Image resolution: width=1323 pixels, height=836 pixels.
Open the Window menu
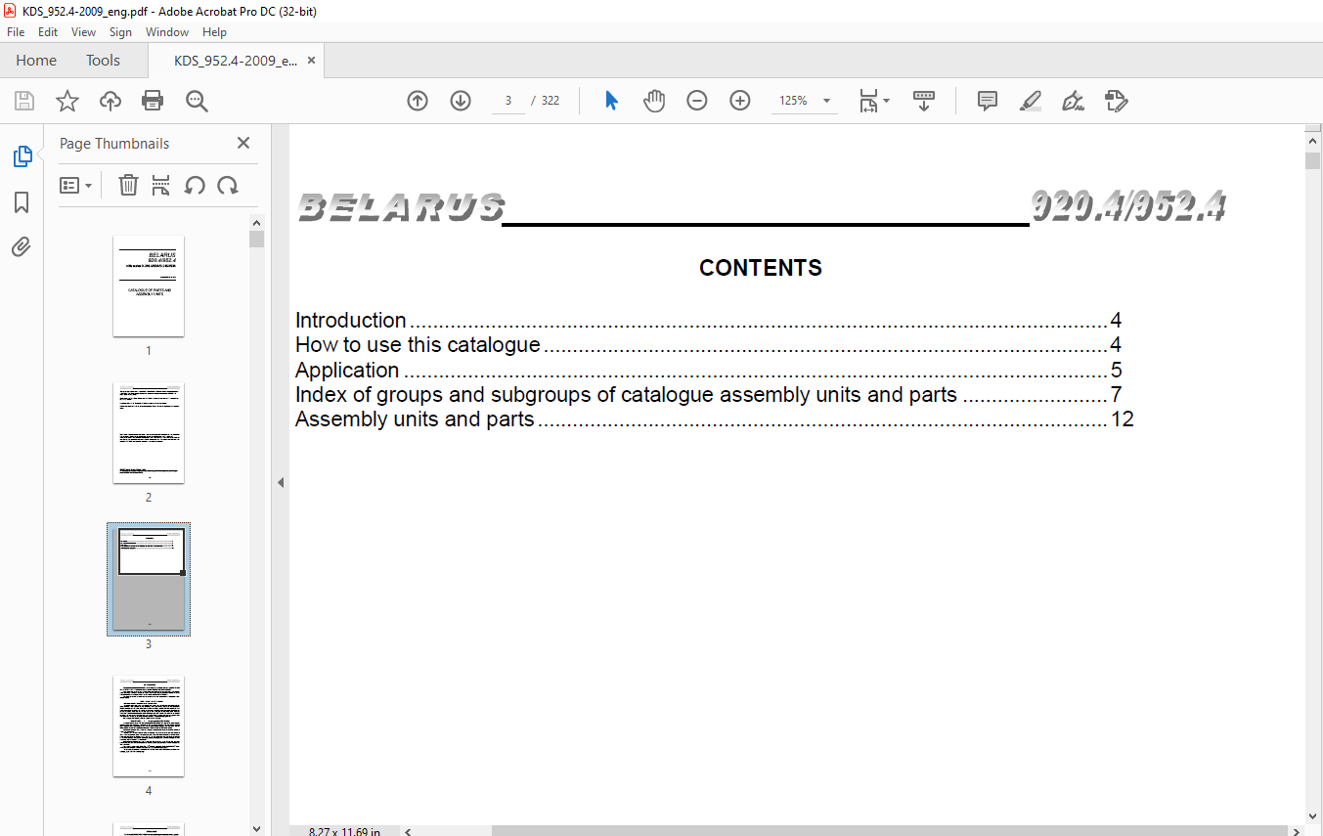[x=167, y=32]
